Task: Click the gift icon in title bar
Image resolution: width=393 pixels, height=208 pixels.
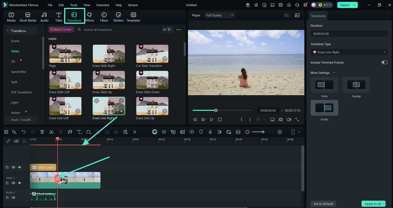Action: (248, 5)
